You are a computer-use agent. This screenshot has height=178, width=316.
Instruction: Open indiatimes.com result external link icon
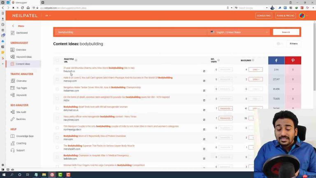coord(204,90)
